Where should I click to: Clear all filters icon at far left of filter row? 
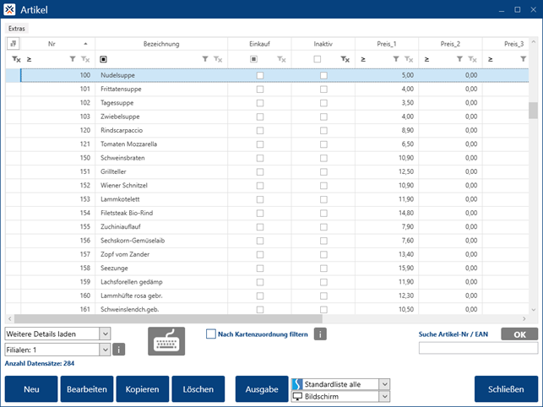point(15,60)
